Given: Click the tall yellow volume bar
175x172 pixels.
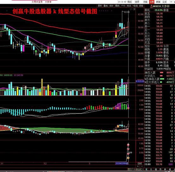Looking at the screenshot, I should click(42, 87).
